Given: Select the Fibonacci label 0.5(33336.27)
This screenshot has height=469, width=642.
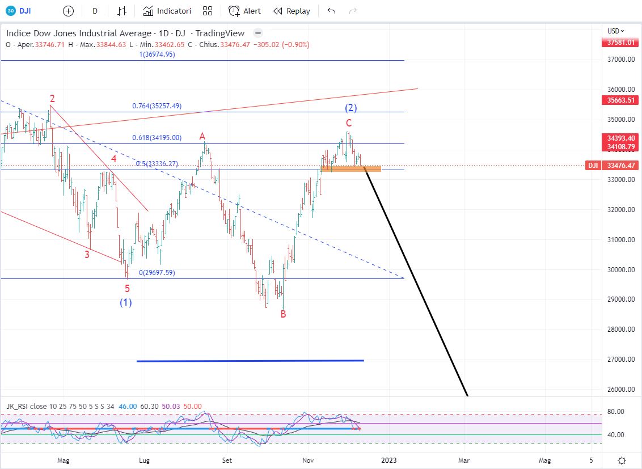Looking at the screenshot, I should tap(157, 164).
